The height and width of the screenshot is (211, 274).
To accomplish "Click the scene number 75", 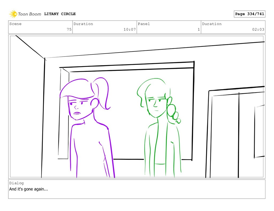I will click(69, 29).
